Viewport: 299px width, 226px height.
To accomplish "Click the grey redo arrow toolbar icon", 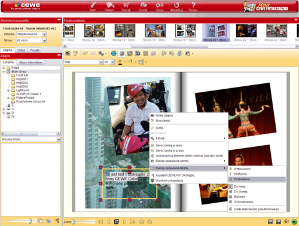I will [x=93, y=53].
